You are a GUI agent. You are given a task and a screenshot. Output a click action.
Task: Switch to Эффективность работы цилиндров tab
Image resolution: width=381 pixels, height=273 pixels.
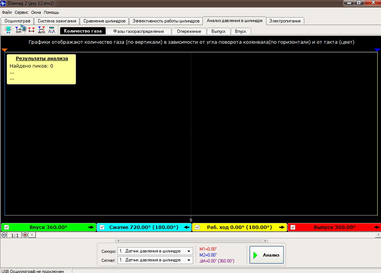pos(166,21)
